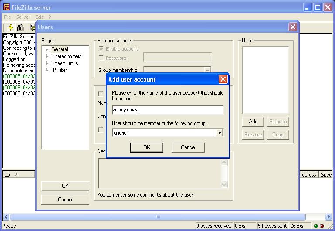
Task: Click the lightning bolt connect icon
Action: click(10, 27)
